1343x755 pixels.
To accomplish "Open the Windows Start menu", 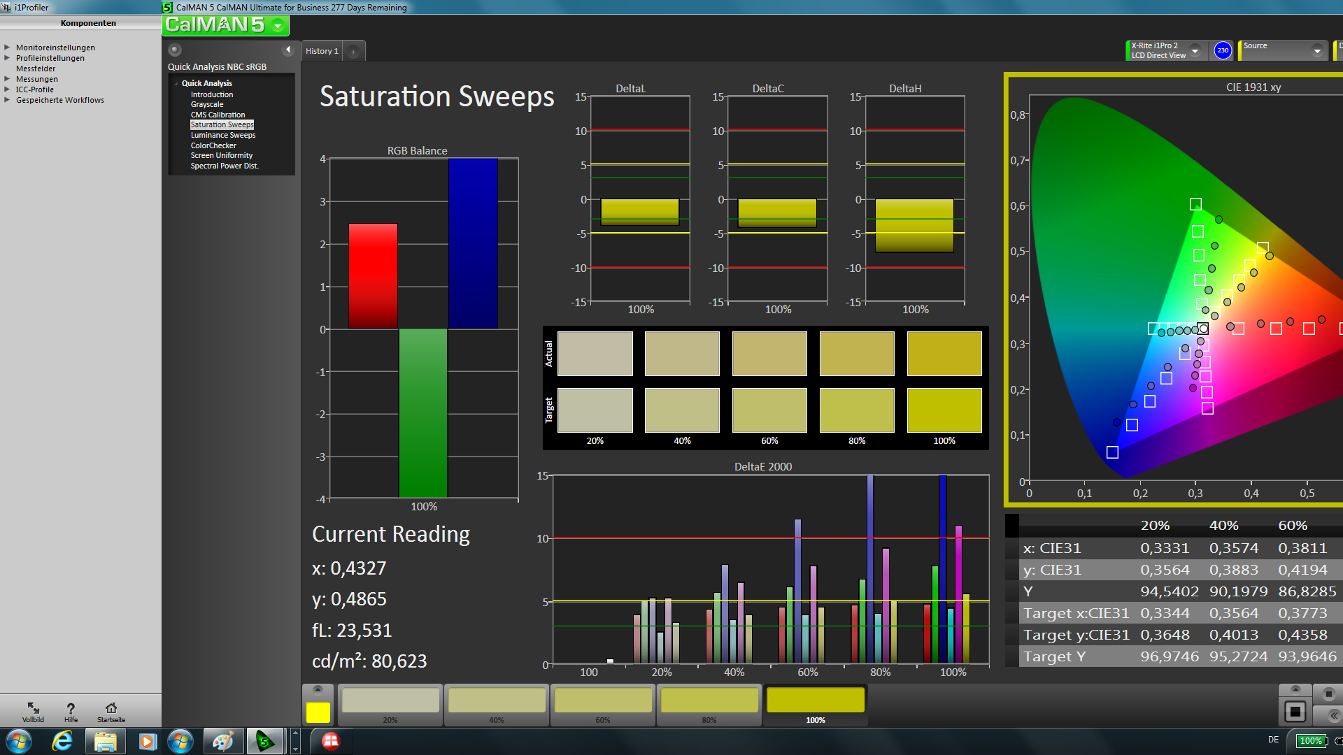I will click(x=19, y=741).
